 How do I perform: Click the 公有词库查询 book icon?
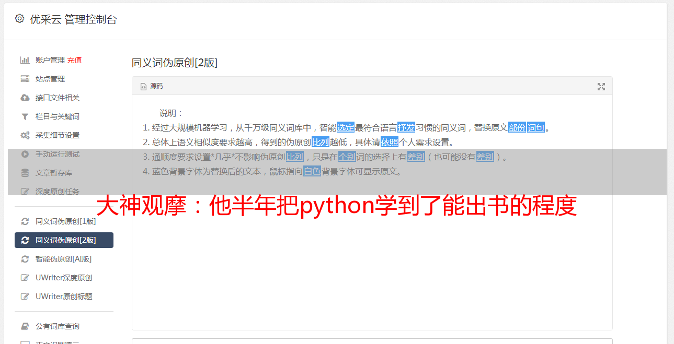(x=25, y=326)
